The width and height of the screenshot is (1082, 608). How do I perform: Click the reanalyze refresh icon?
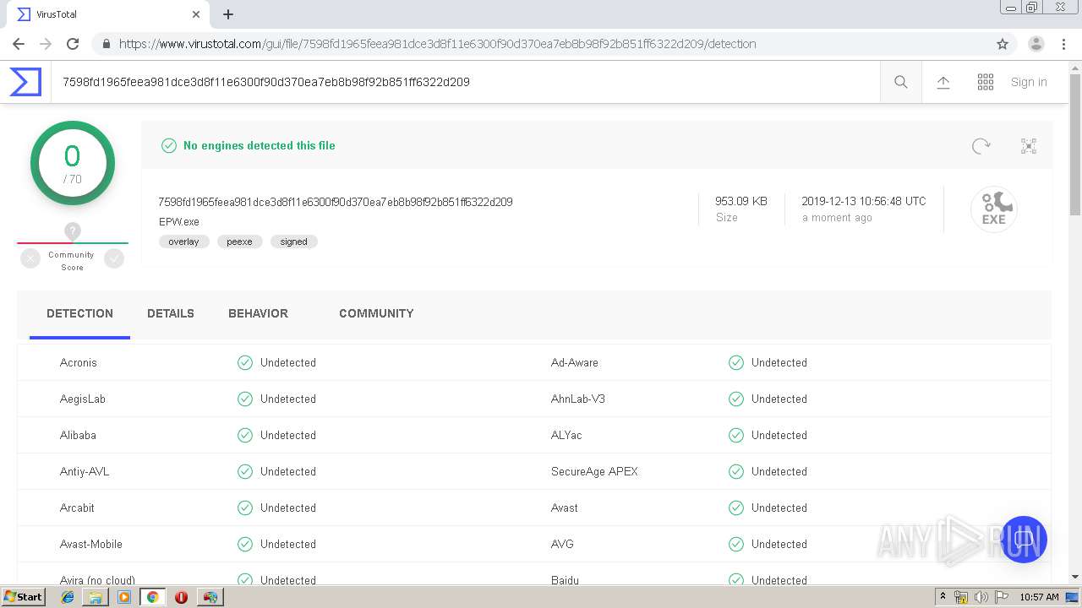[981, 146]
